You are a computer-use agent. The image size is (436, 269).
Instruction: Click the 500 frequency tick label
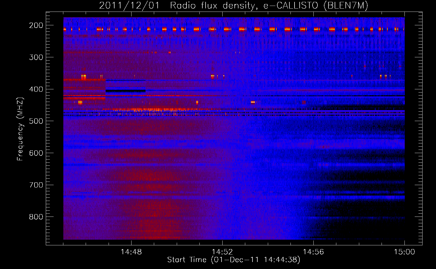(x=36, y=121)
